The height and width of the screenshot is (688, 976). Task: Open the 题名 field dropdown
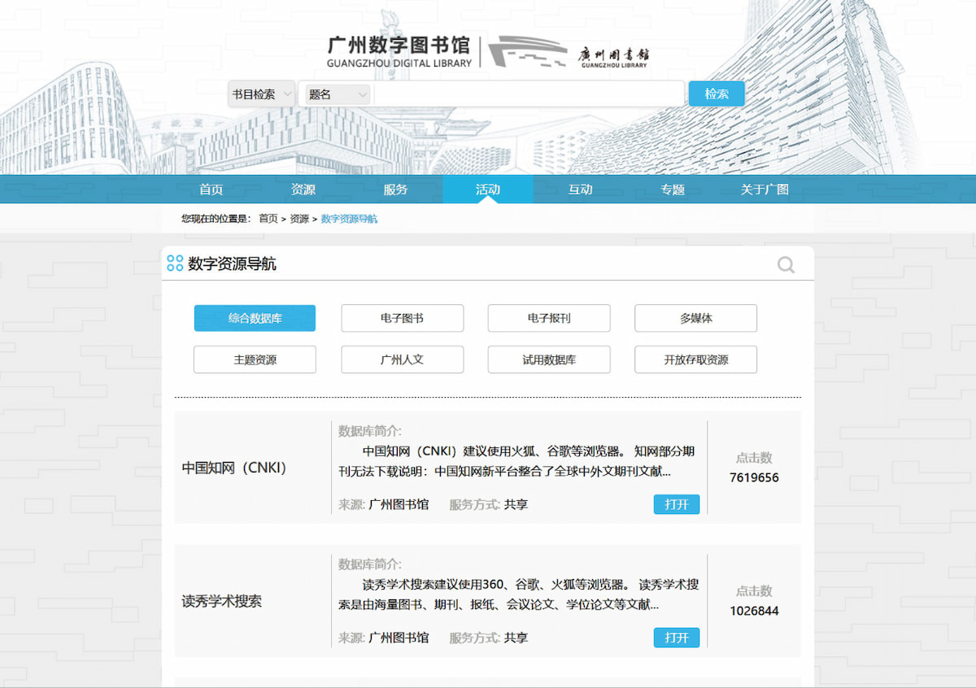pos(336,94)
